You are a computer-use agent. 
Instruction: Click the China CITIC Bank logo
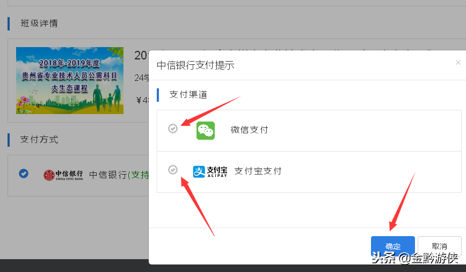tap(63, 175)
